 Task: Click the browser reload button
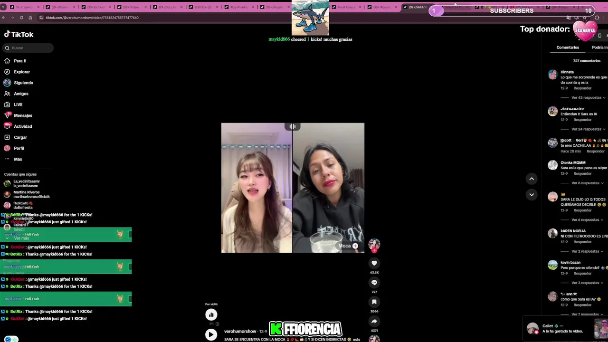[x=21, y=18]
